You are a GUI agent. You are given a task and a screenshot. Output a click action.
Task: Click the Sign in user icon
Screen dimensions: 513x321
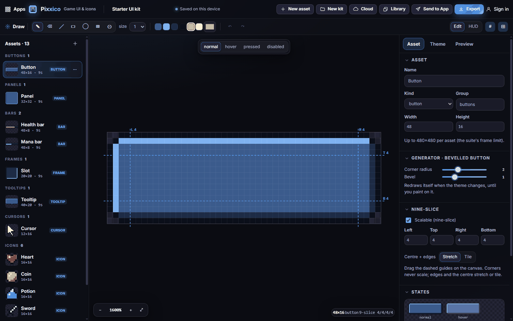tap(489, 9)
